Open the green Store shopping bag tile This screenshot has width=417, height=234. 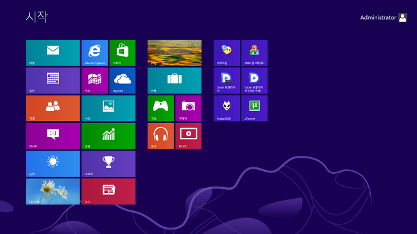click(x=123, y=53)
